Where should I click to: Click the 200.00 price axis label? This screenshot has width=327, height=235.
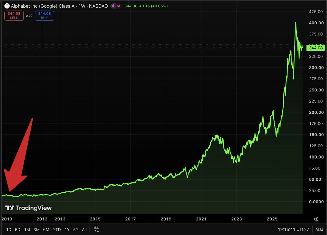pyautogui.click(x=316, y=112)
